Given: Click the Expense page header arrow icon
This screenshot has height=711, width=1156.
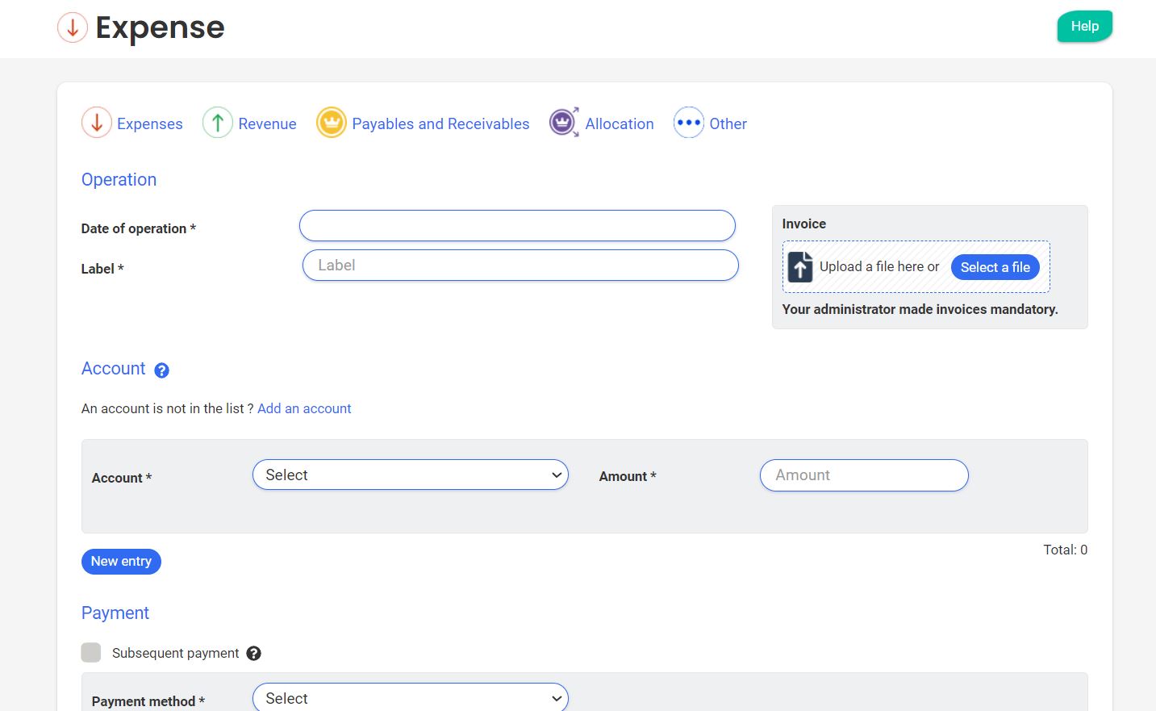Looking at the screenshot, I should click(73, 27).
